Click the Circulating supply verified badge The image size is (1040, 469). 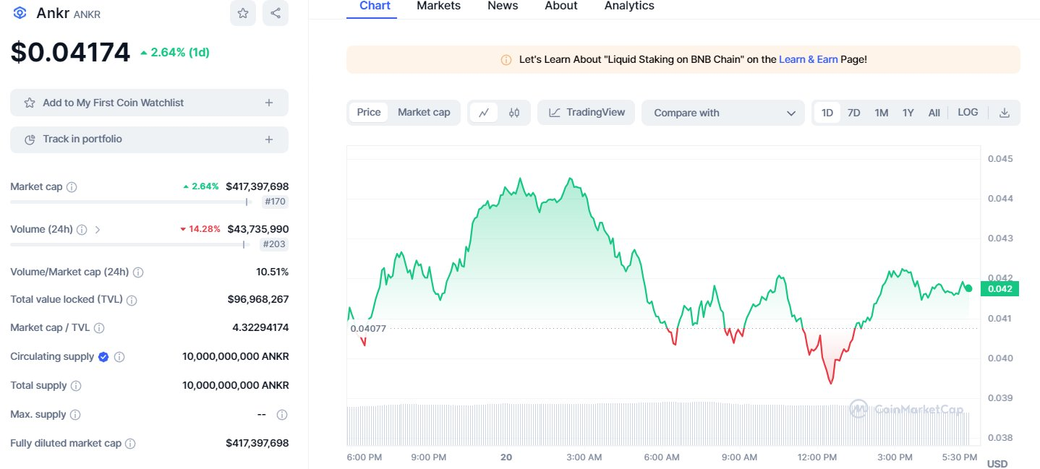tap(103, 357)
